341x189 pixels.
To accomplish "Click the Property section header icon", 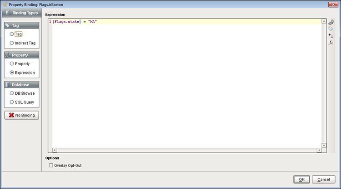I will point(7,55).
